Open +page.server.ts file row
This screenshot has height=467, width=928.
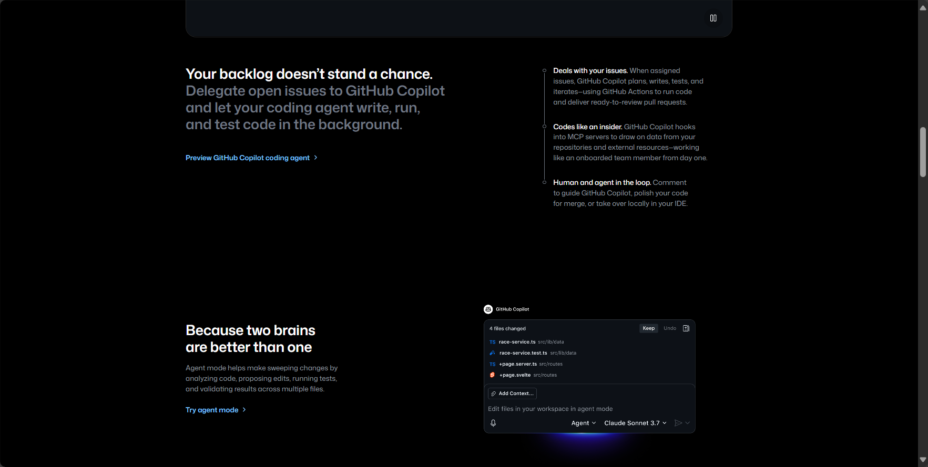(x=589, y=364)
